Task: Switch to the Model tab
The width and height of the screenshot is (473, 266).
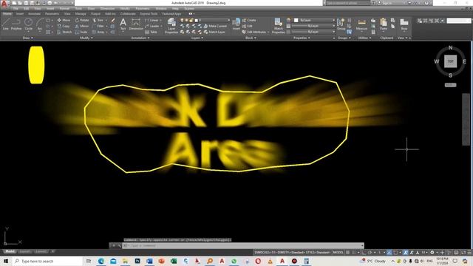Action: (x=10, y=251)
